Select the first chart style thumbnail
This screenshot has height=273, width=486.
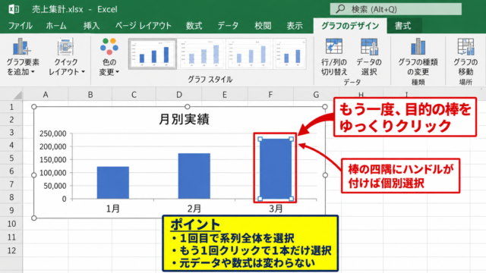(x=153, y=54)
